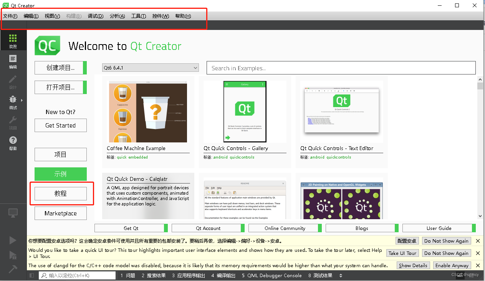The height and width of the screenshot is (281, 485).
Task: Open the 编辑(E) menu
Action: tap(31, 16)
